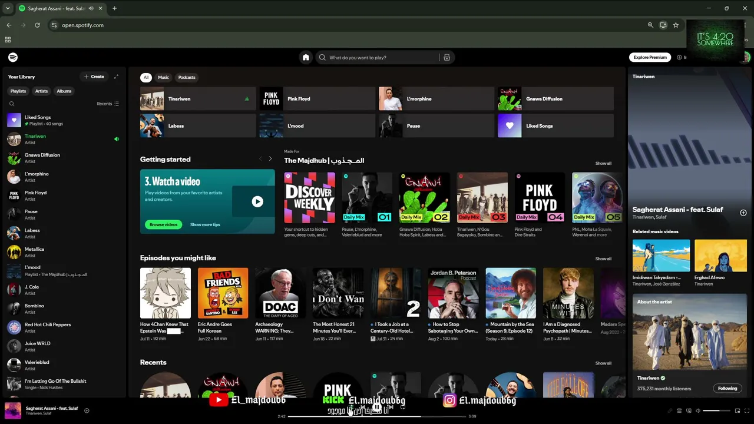The image size is (754, 424).
Task: Mute the Spotify browser tab audio
Action: (x=90, y=8)
